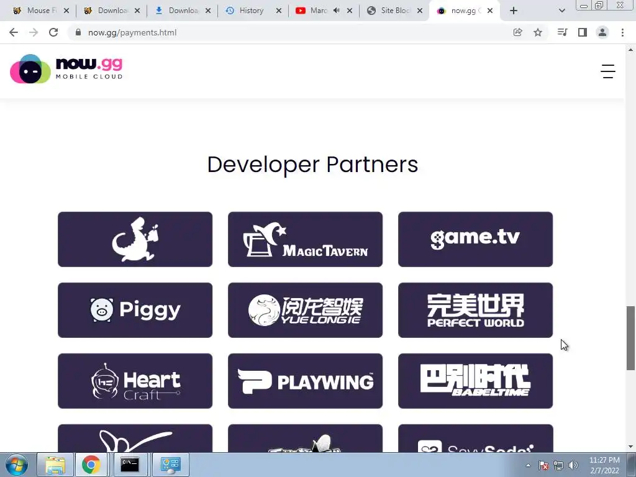This screenshot has width=636, height=477.
Task: Open Chrome three-dot menu
Action: click(x=622, y=32)
